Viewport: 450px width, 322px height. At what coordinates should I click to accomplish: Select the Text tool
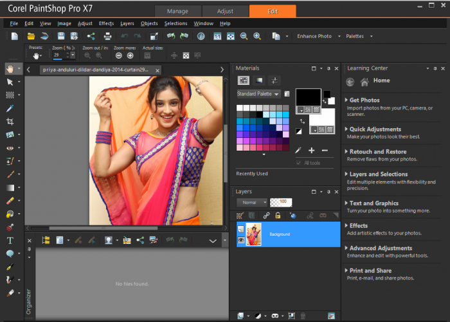tap(10, 241)
